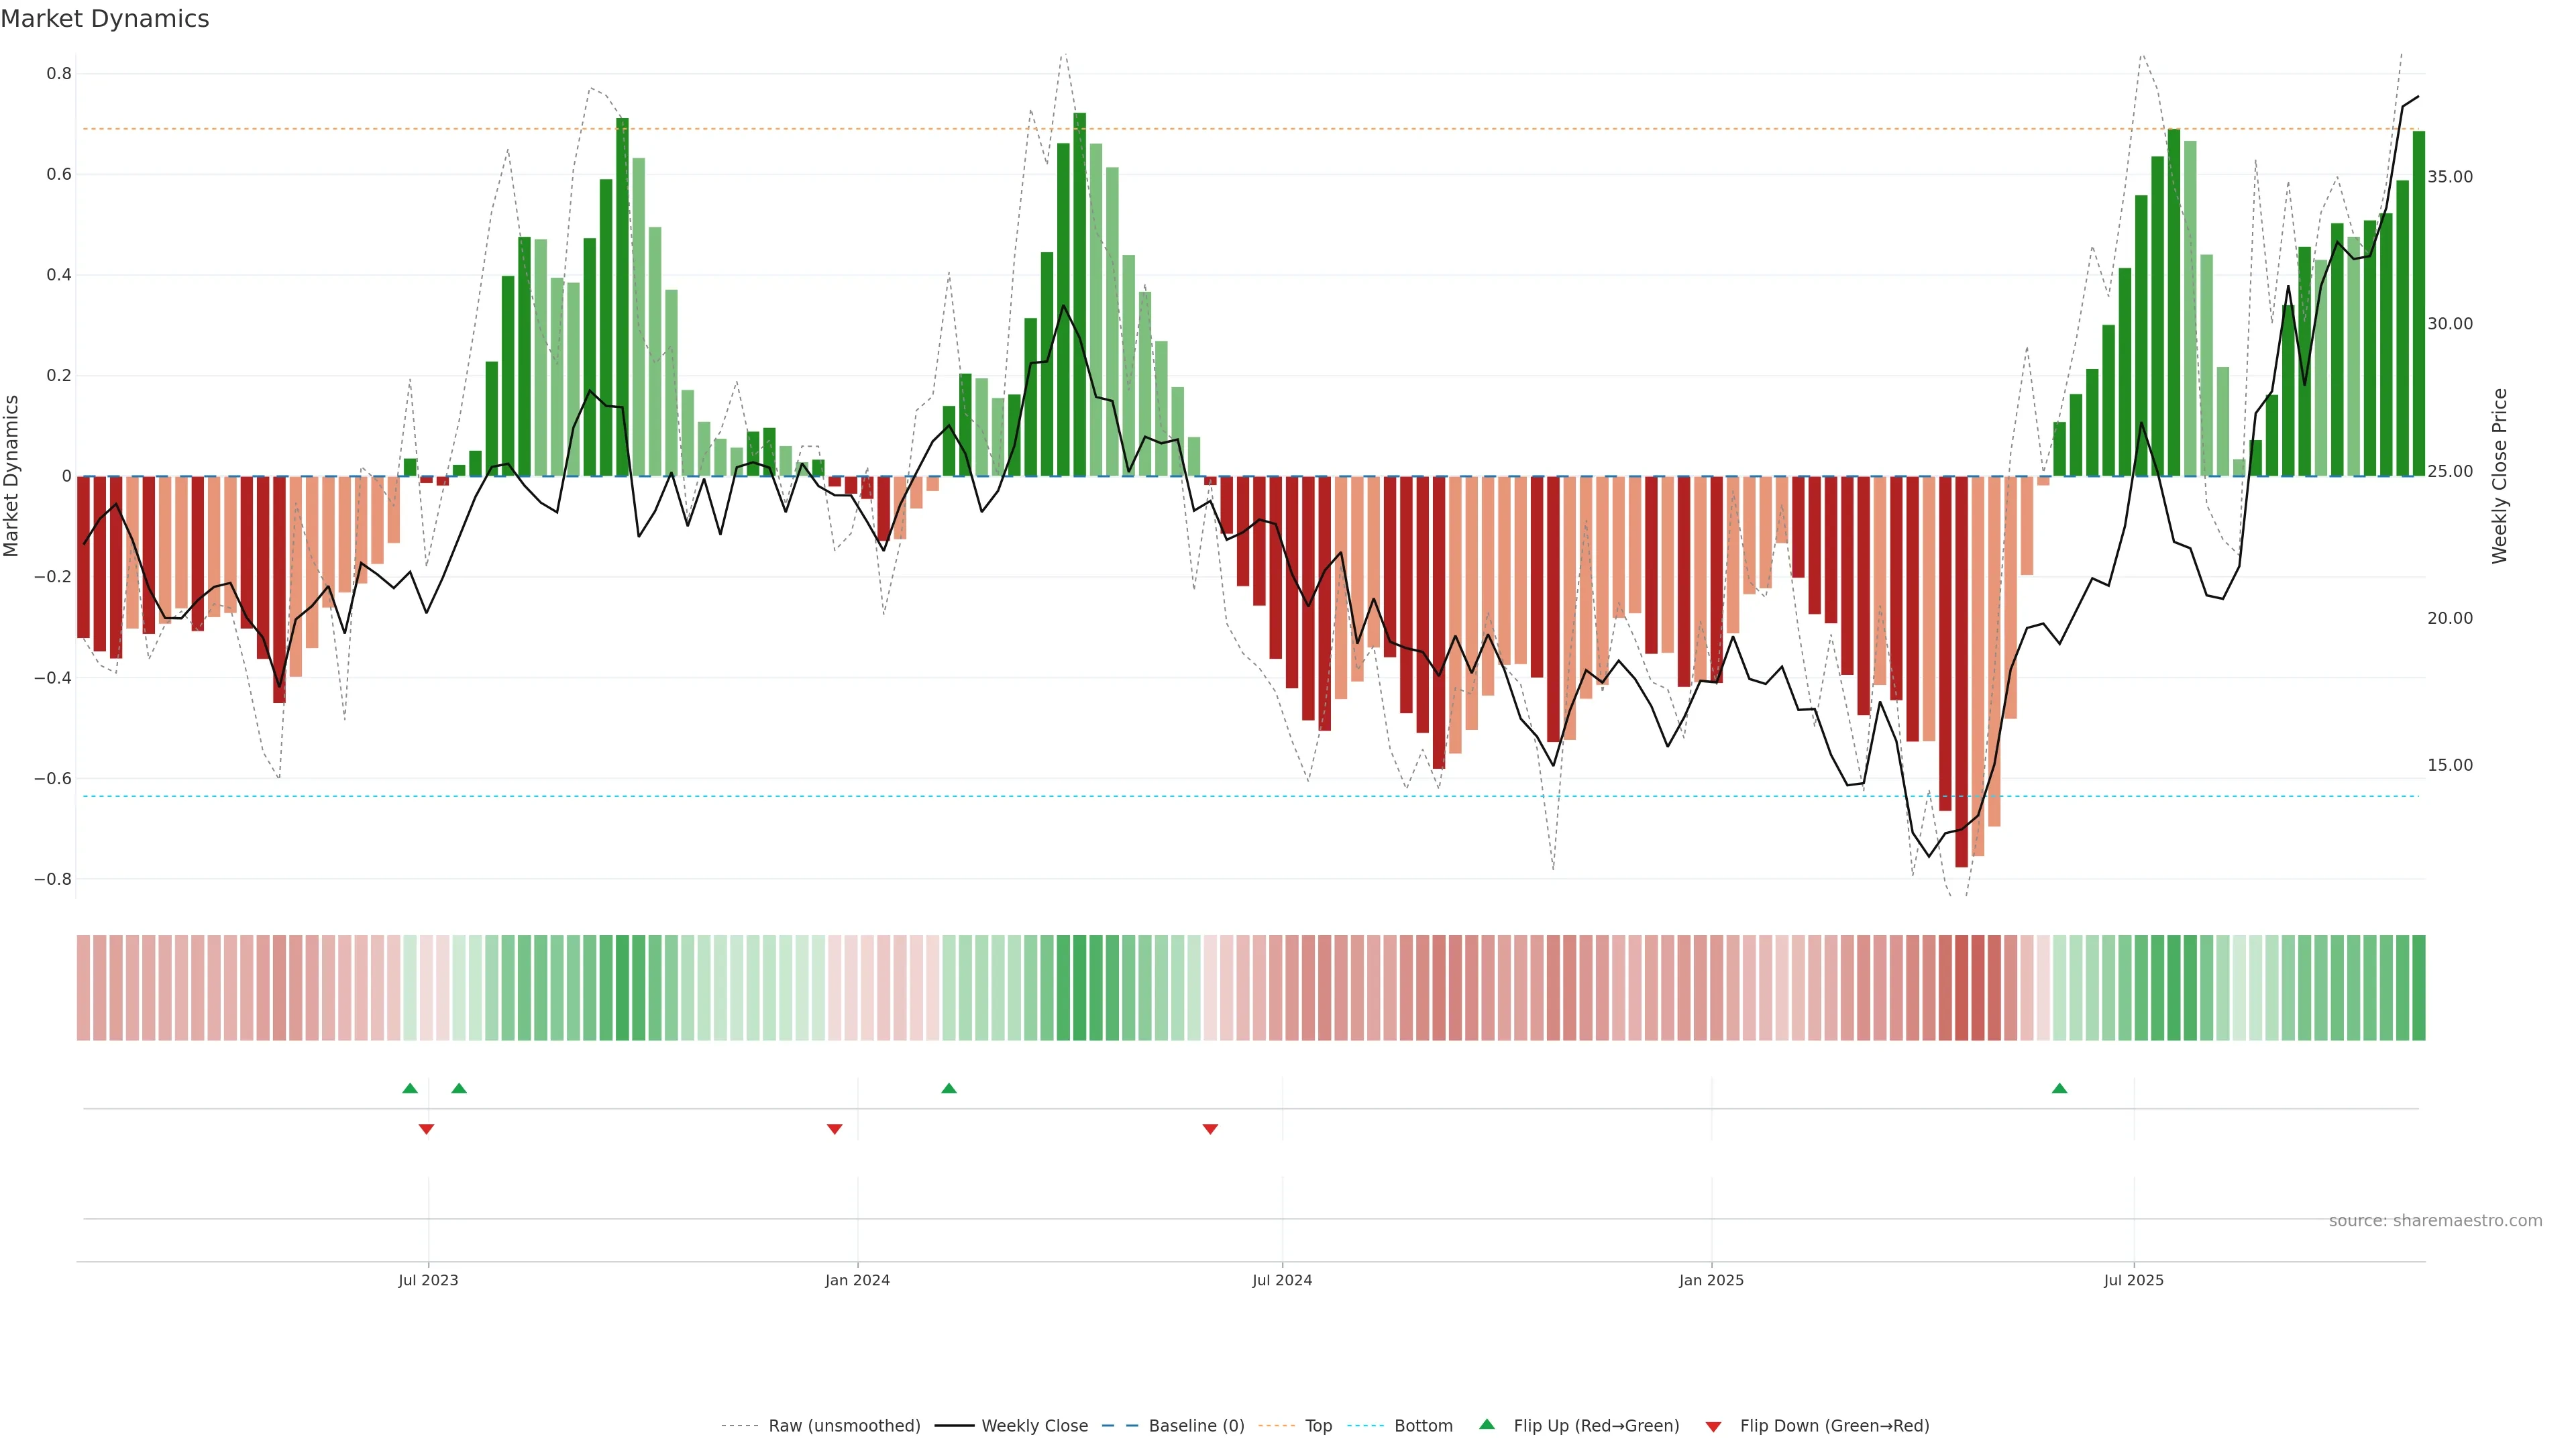The width and height of the screenshot is (2576, 1449).
Task: Toggle the Weekly Close legend series
Action: tap(1034, 1426)
